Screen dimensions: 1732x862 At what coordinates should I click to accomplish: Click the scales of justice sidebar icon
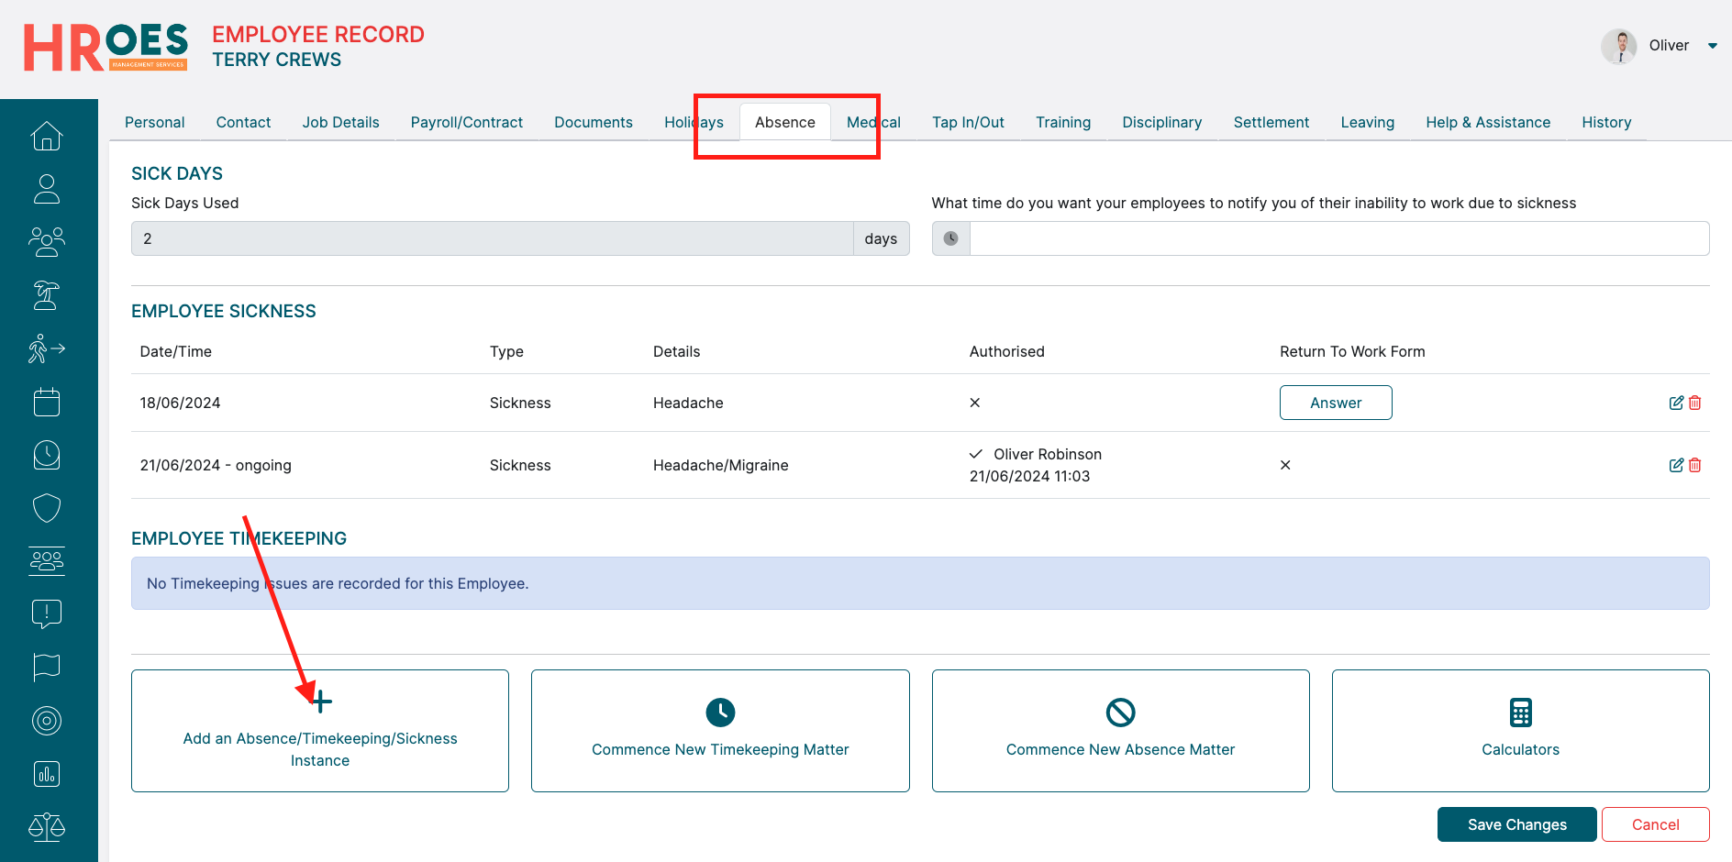[47, 827]
